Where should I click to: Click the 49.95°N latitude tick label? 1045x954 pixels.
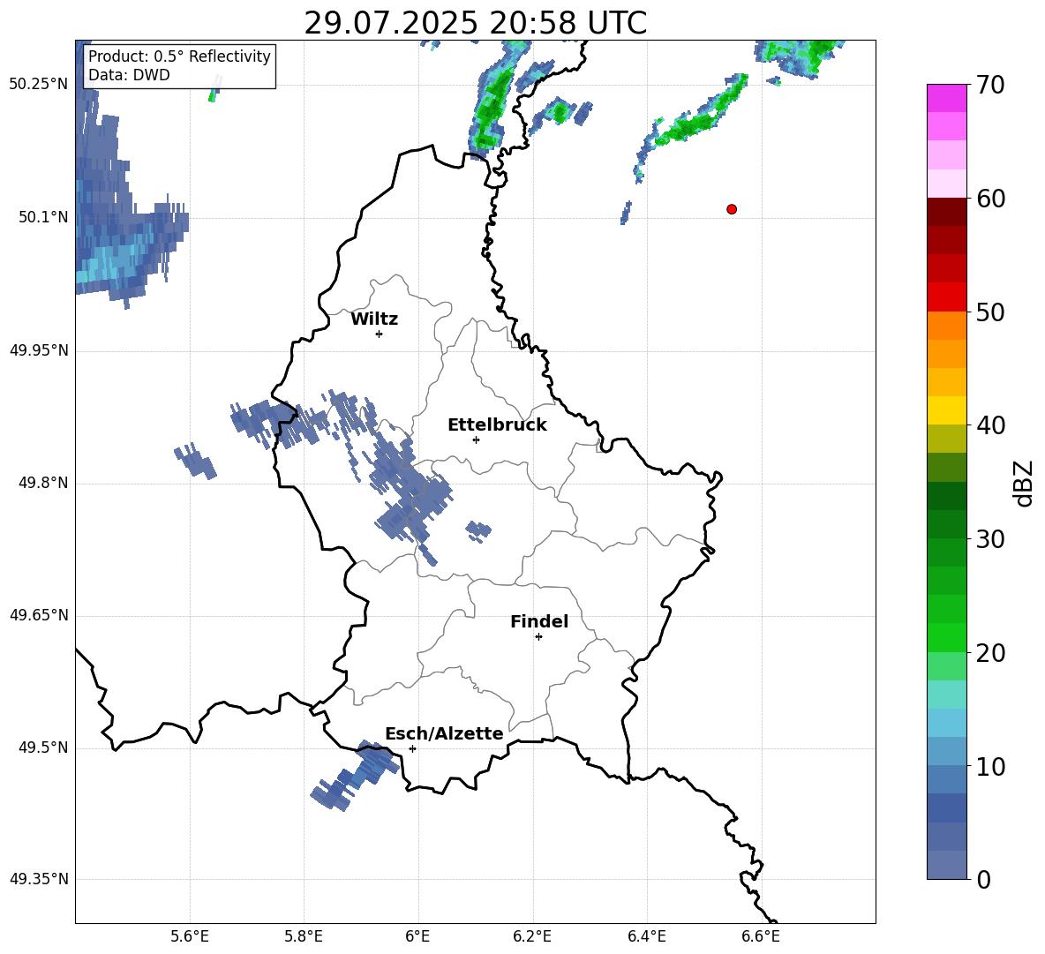[39, 350]
